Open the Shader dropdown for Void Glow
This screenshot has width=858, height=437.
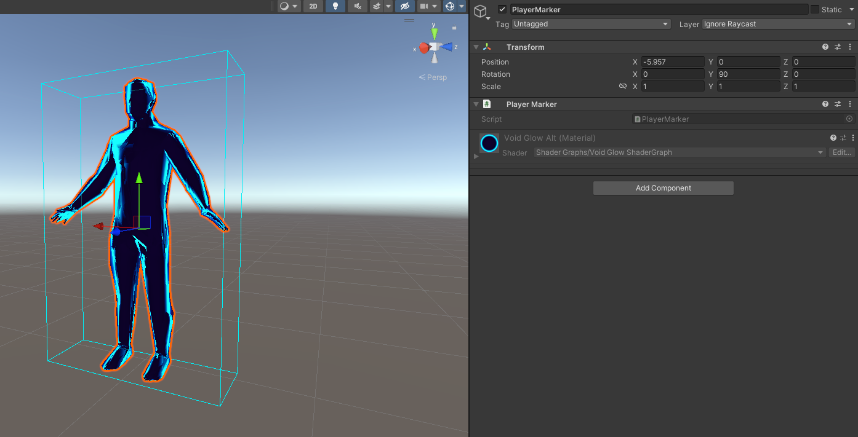pos(680,152)
